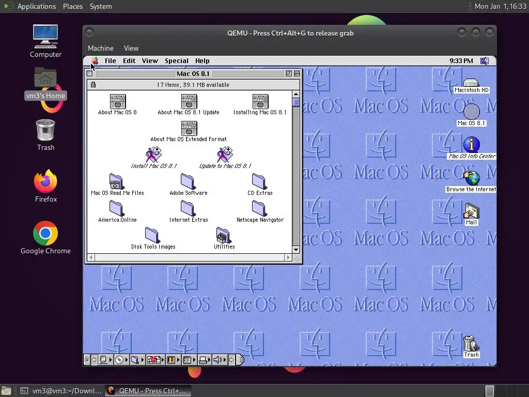Select the Google Chrome desktop icon

point(45,238)
